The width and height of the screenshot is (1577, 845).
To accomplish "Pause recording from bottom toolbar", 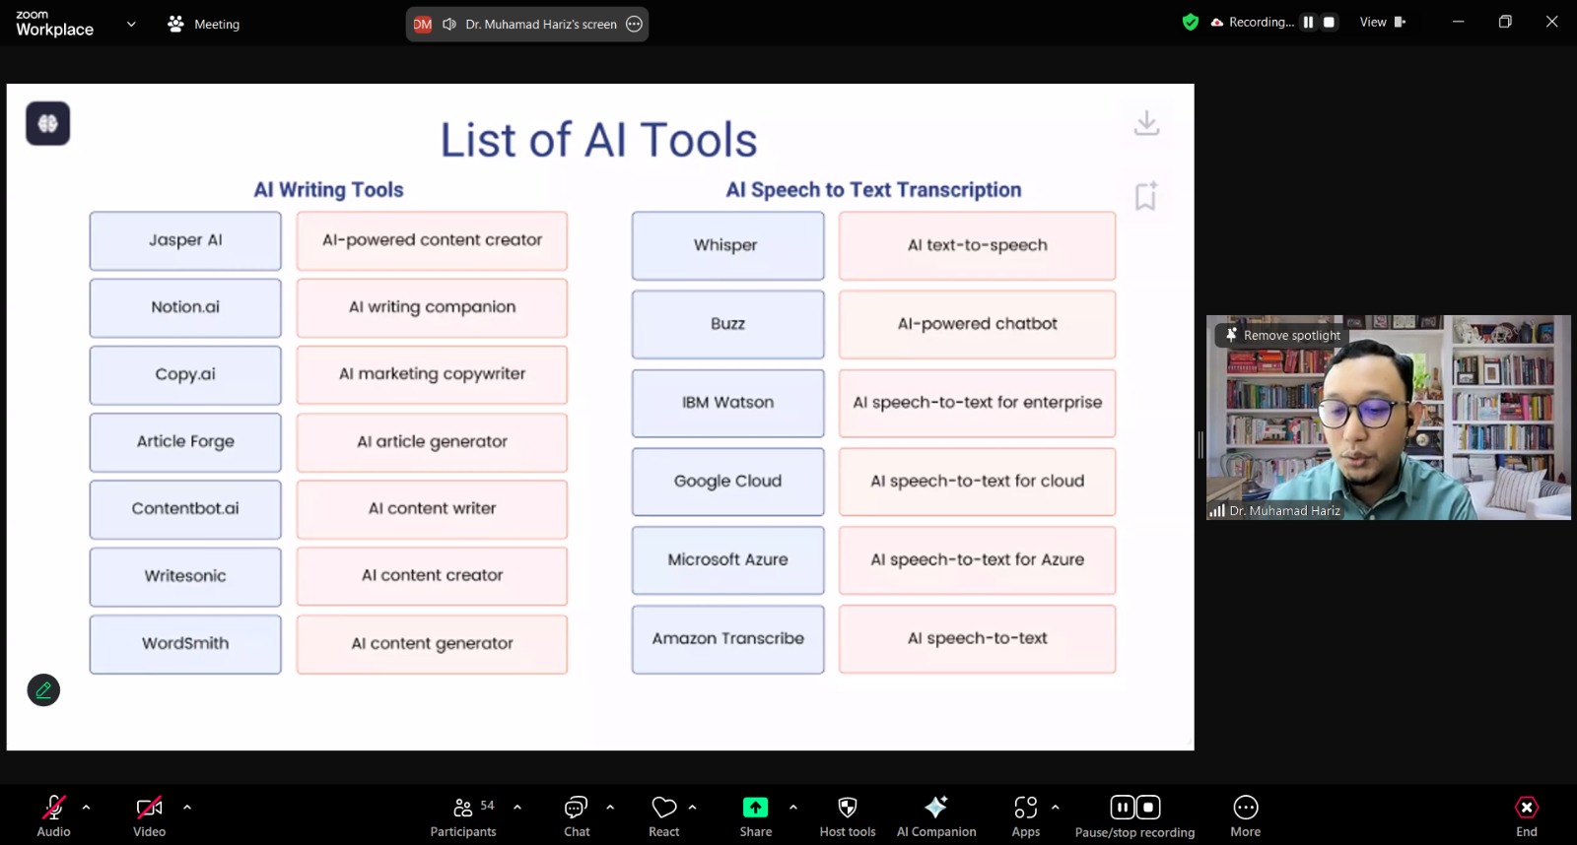I will [1122, 808].
